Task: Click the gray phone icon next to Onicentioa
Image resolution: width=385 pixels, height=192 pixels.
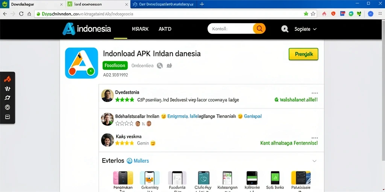Action: tap(160, 66)
